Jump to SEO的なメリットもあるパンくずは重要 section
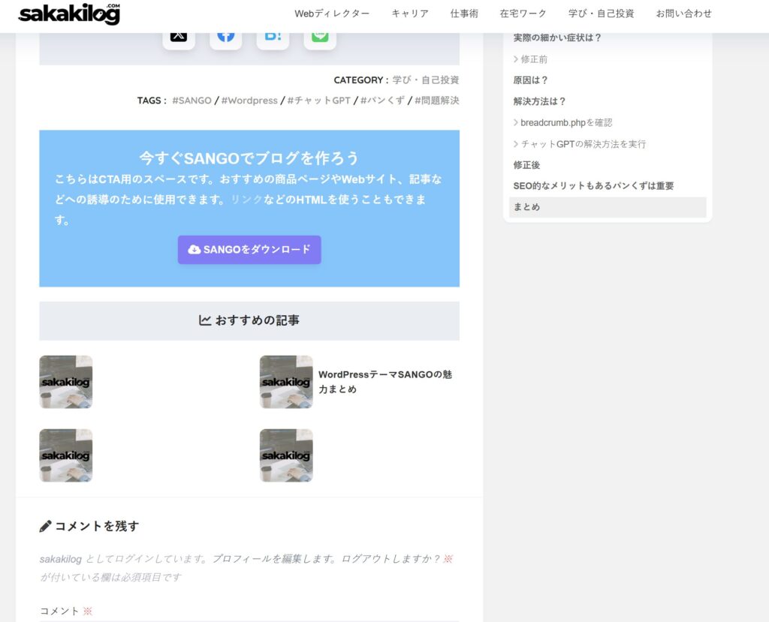The width and height of the screenshot is (769, 622). click(593, 186)
